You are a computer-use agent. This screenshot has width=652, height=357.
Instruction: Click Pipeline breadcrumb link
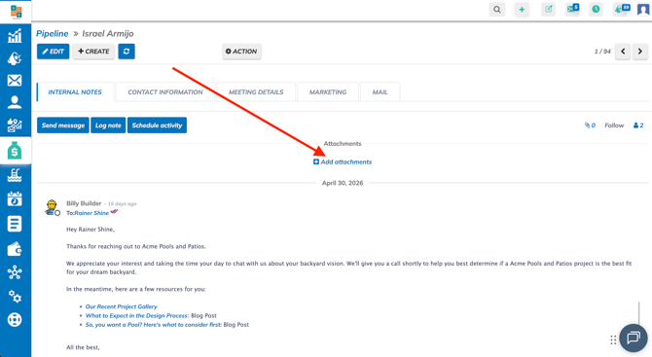click(53, 34)
